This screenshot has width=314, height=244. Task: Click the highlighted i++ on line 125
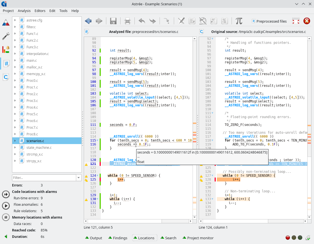point(121,180)
